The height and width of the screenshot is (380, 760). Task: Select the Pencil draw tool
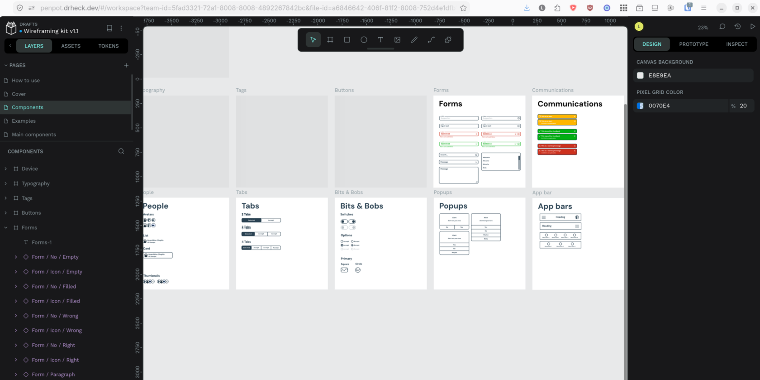(414, 40)
